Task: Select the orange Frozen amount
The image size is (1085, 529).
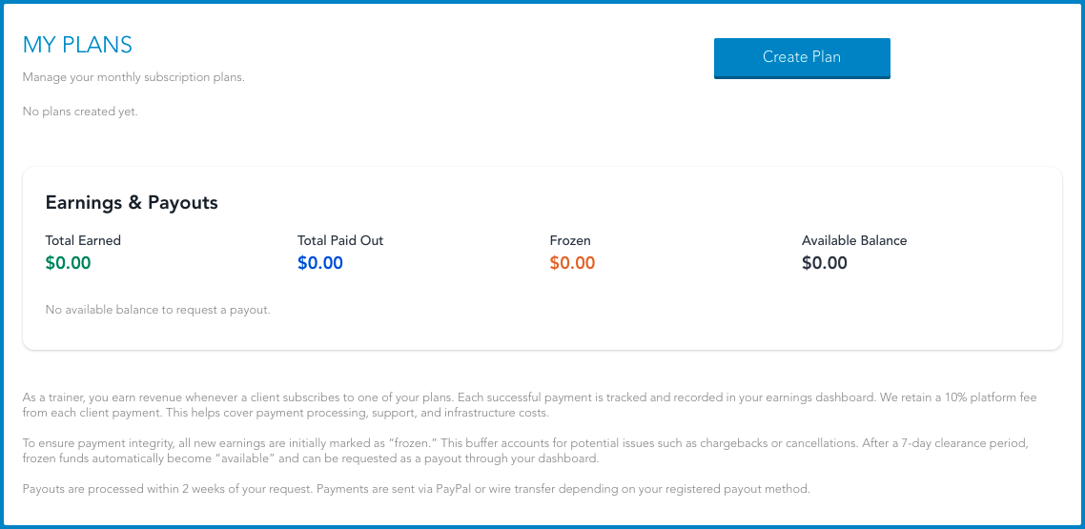Action: point(572,263)
